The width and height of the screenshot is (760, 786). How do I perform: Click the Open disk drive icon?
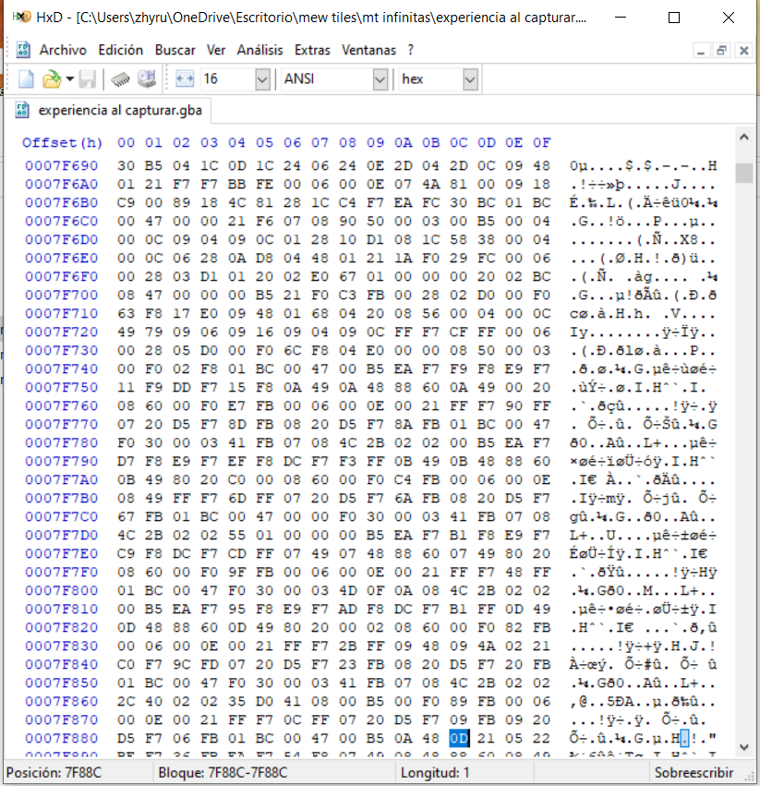[x=146, y=79]
